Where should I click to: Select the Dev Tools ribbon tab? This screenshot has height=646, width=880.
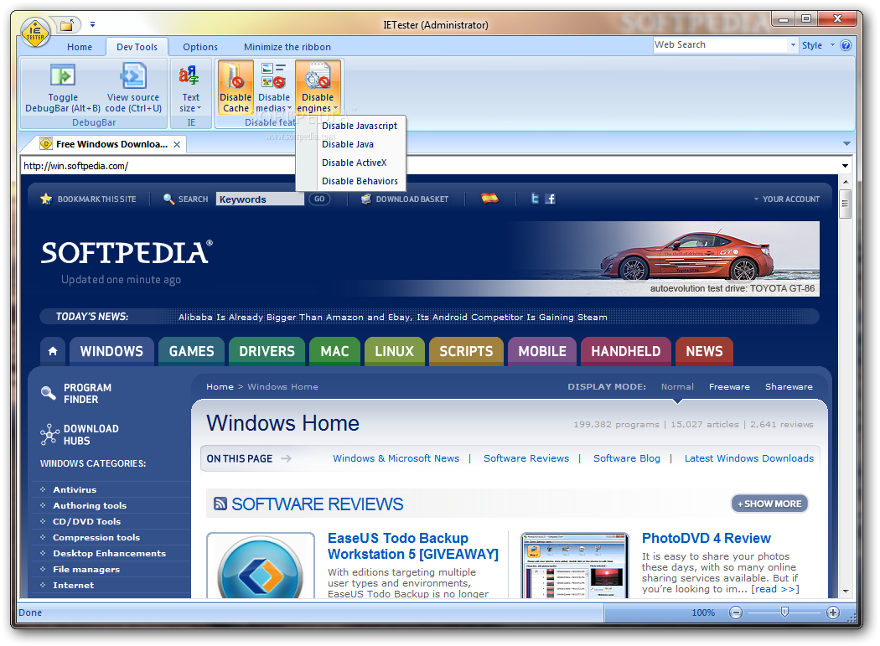pos(137,47)
